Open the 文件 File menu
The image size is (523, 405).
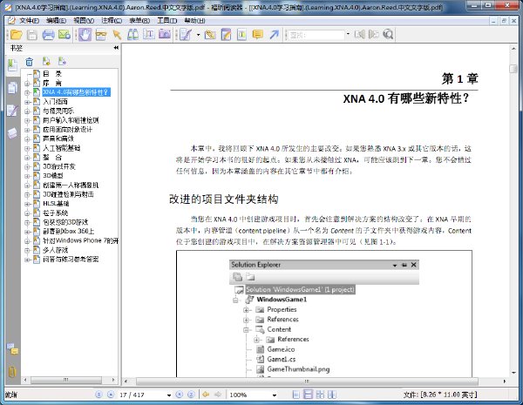tap(29, 21)
